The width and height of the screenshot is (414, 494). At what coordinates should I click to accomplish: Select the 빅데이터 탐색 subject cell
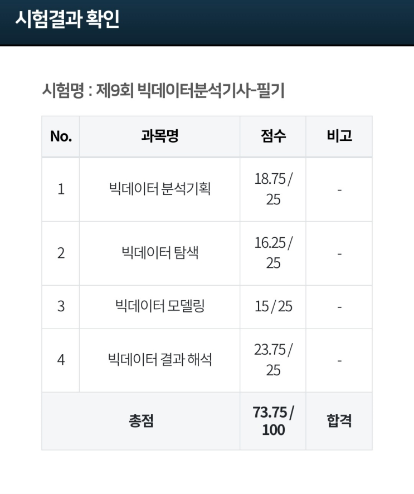(x=159, y=253)
